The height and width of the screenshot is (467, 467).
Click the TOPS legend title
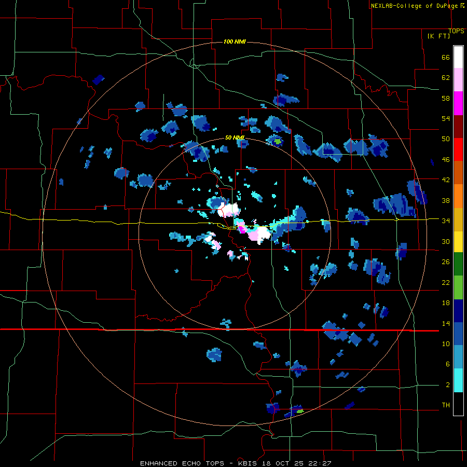[x=456, y=31]
